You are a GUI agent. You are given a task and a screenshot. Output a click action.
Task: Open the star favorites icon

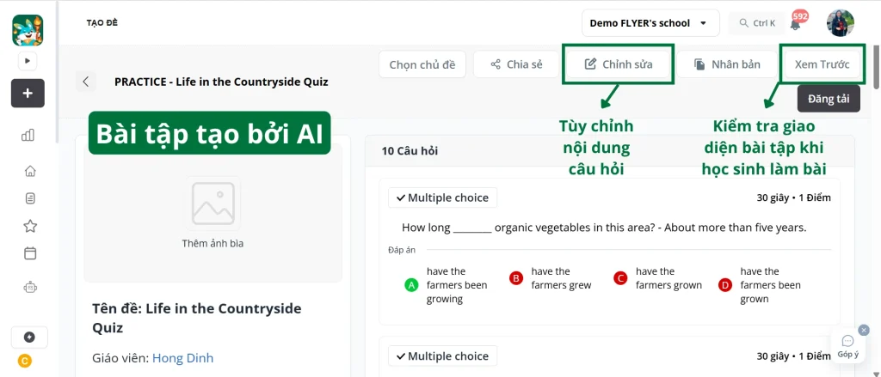coord(30,226)
